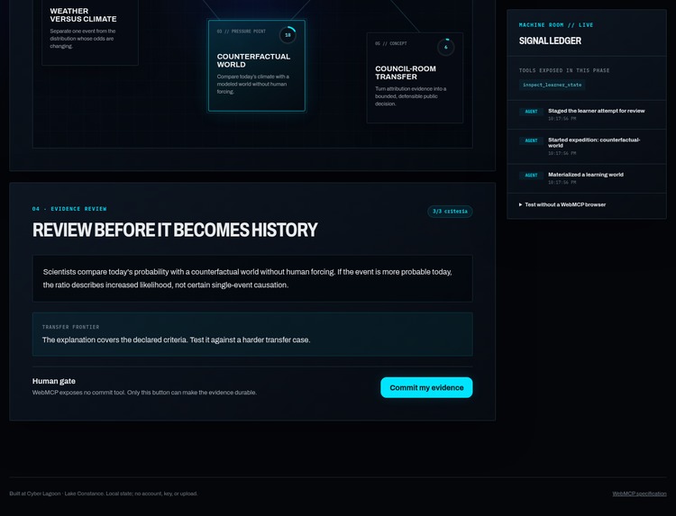Click the Signal Ledger heading

tap(550, 41)
